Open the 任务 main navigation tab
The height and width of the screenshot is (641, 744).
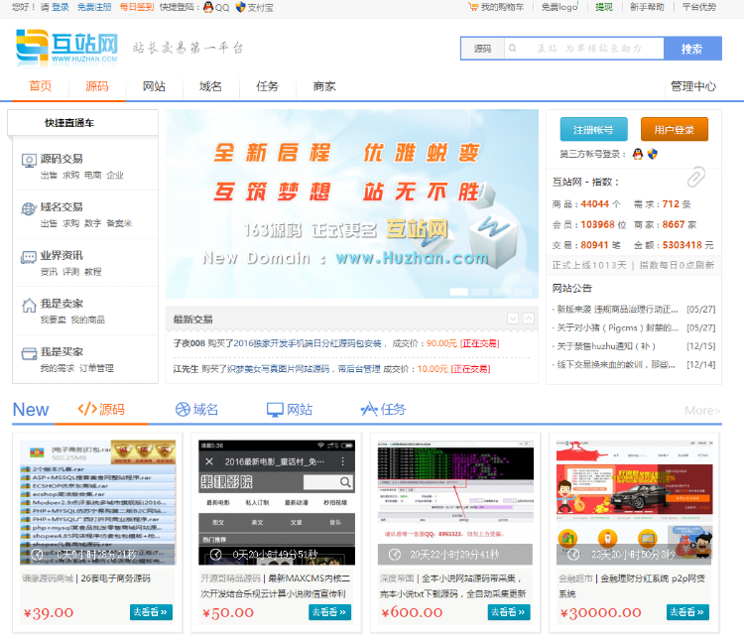(268, 86)
